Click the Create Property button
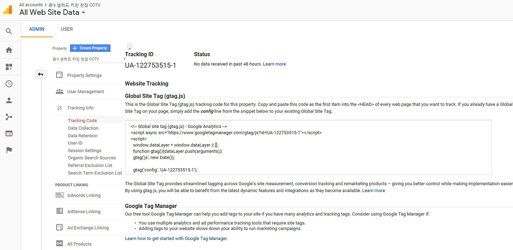513x250 pixels. 90,48
